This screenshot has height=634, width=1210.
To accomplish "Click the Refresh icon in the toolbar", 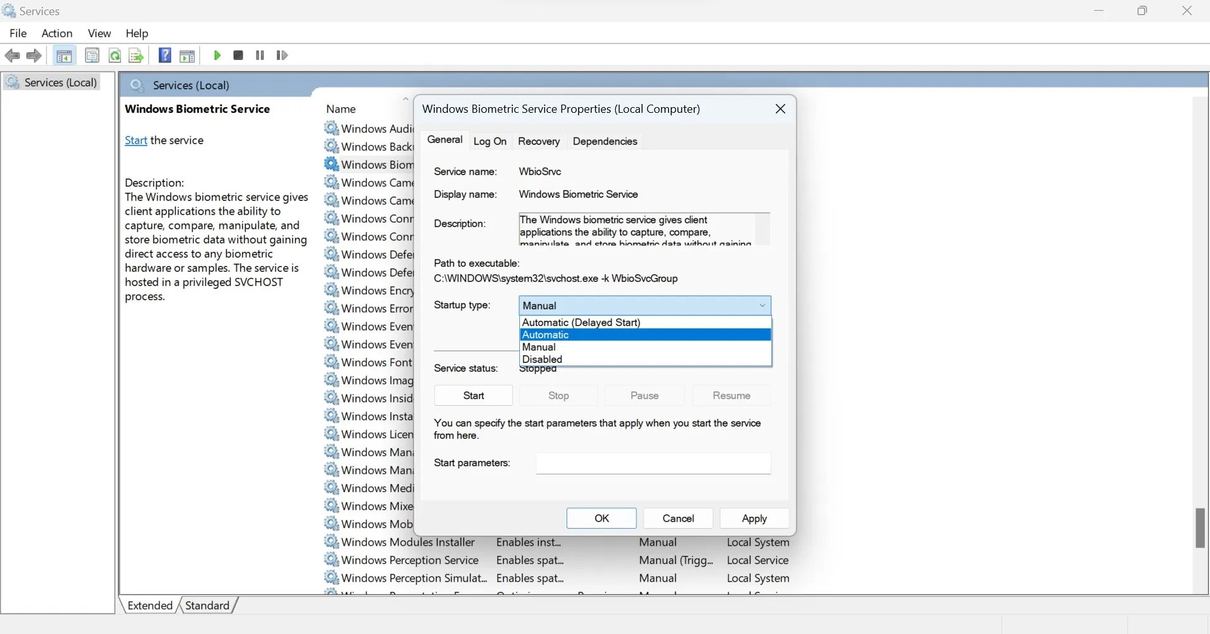I will (115, 55).
